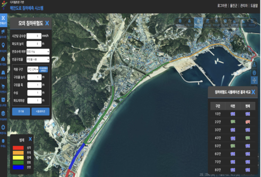Viewport: 261px width, 177px height.
Task: Open 도움말 from the top menu
Action: tap(254, 6)
